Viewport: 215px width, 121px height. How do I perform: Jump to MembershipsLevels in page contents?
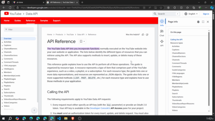180,83
